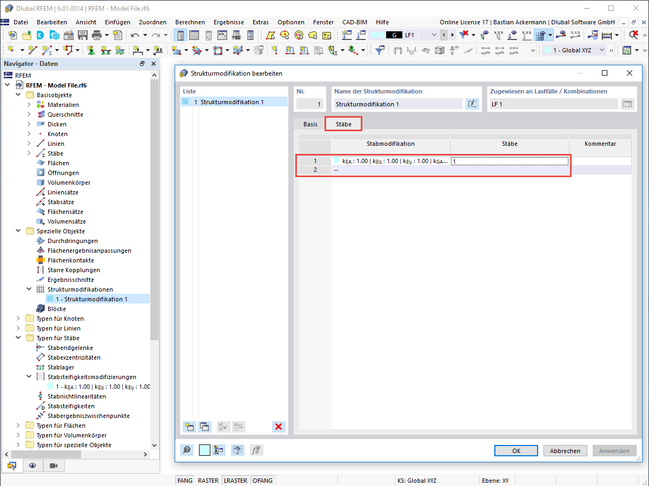The image size is (649, 486).
Task: Select the rendering preview icon at the dialog bottom
Action: (x=237, y=450)
